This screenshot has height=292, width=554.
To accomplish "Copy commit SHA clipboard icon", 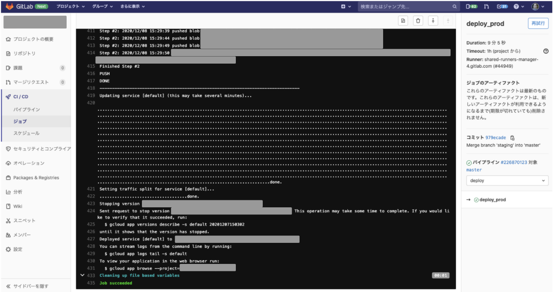I will coord(512,138).
